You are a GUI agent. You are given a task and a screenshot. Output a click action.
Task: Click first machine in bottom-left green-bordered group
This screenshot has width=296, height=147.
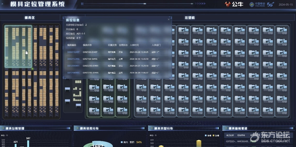[94, 87]
